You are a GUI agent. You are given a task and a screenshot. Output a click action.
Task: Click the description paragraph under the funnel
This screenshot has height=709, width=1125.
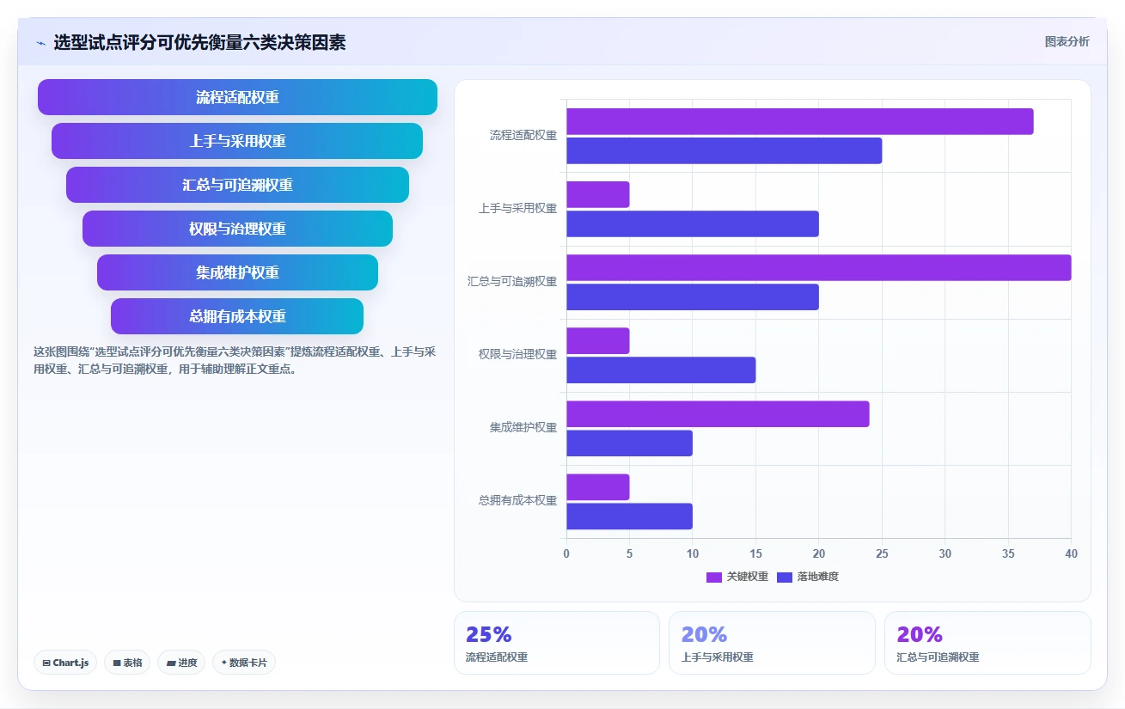(x=235, y=361)
